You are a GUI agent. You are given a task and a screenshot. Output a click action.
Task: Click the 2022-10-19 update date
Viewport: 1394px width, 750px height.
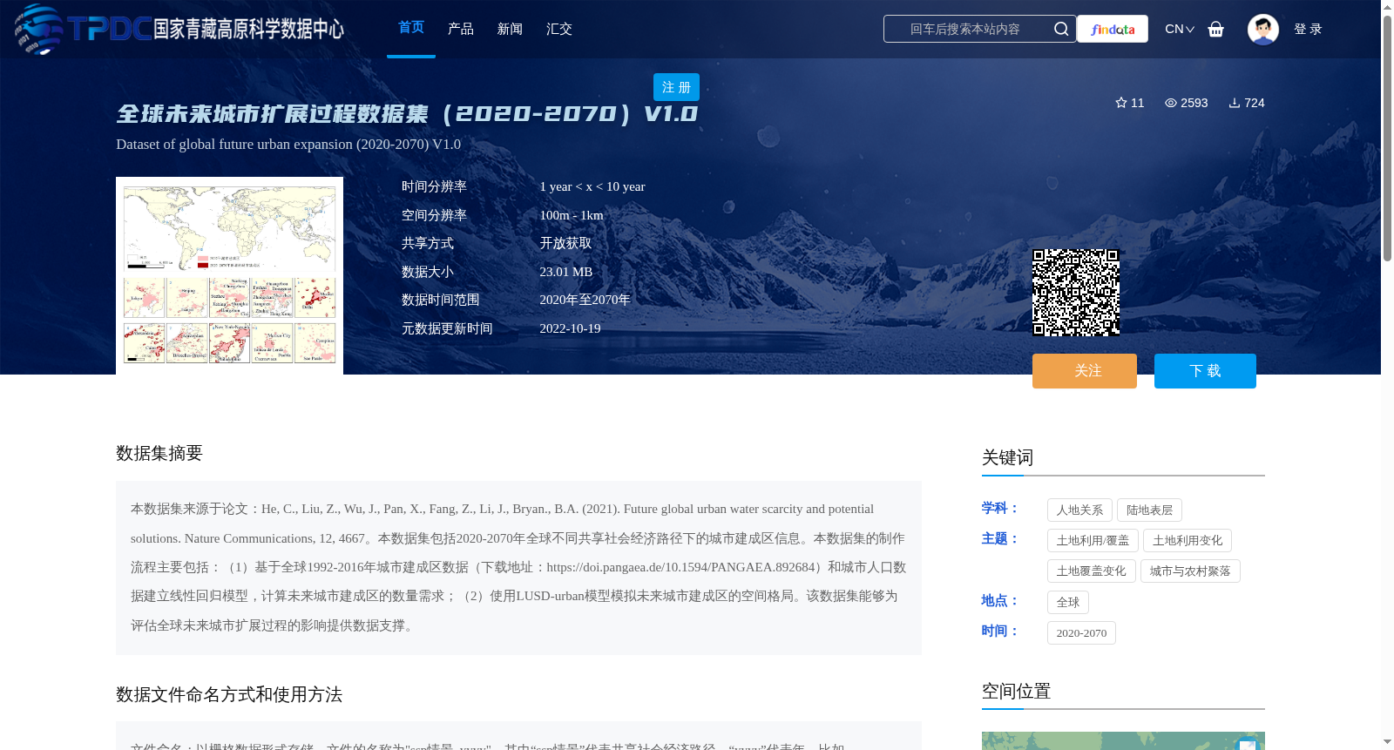(570, 328)
